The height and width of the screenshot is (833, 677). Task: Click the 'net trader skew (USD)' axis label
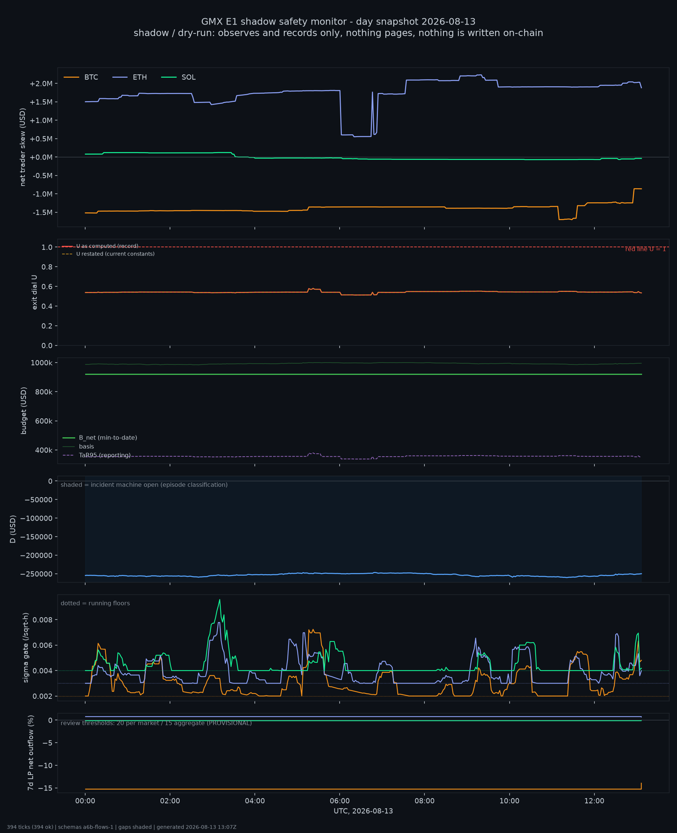[23, 147]
